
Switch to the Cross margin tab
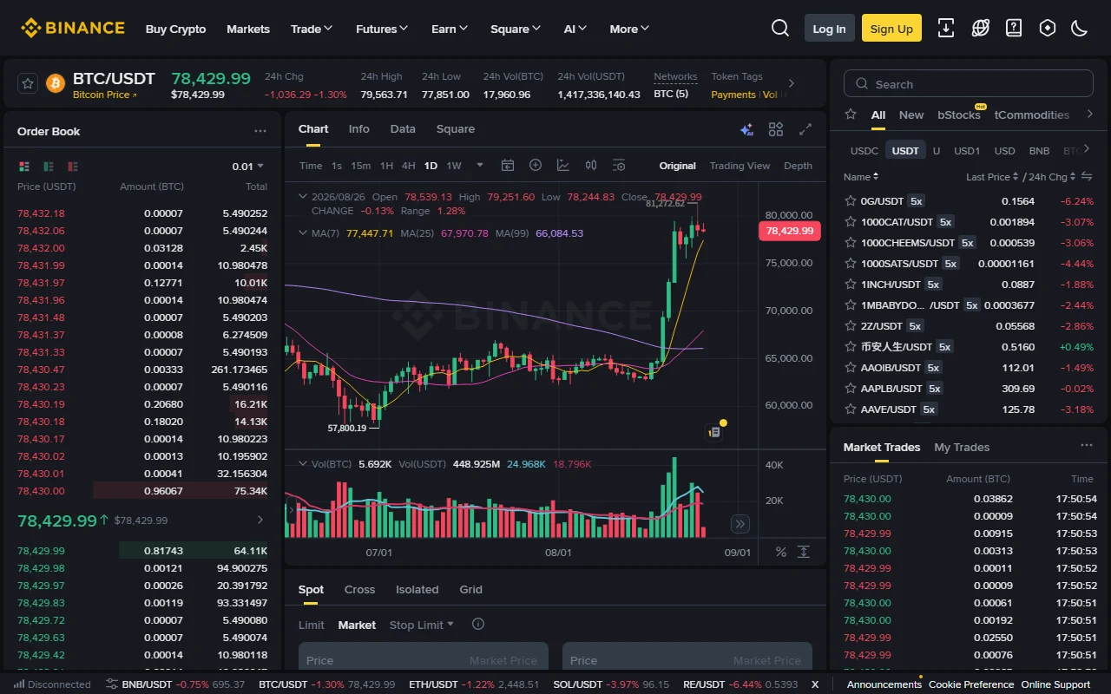(359, 589)
